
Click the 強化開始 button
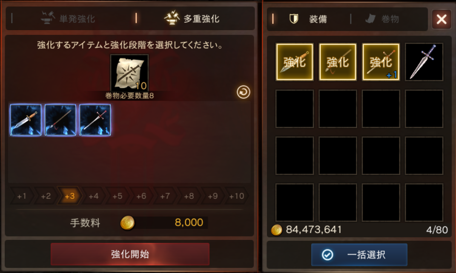130,254
